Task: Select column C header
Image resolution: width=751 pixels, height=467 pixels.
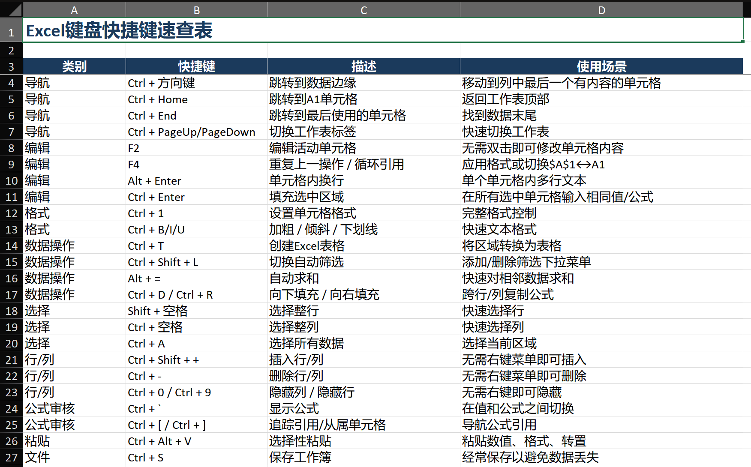Action: pos(363,10)
